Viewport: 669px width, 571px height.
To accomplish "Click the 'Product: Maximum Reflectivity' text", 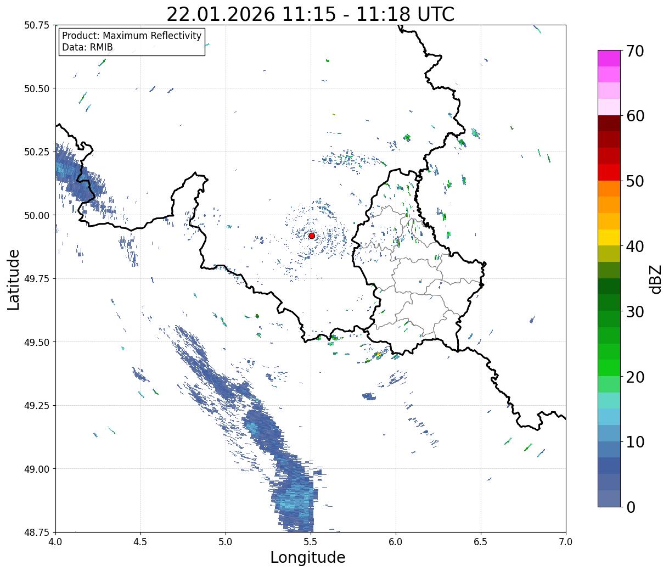I will 132,36.
